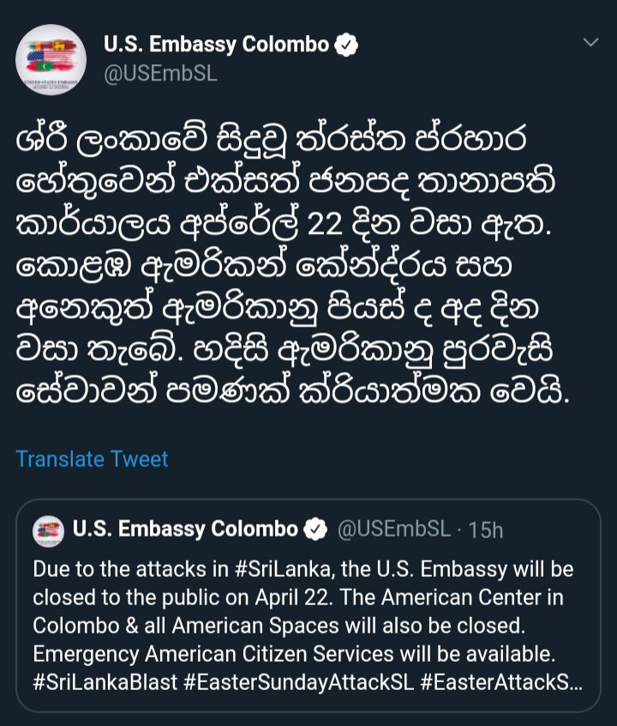Click the @USEmbSL handle in the quoted tweet

tap(394, 530)
